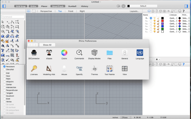Open the gear dropdown below the layers list

158,59
